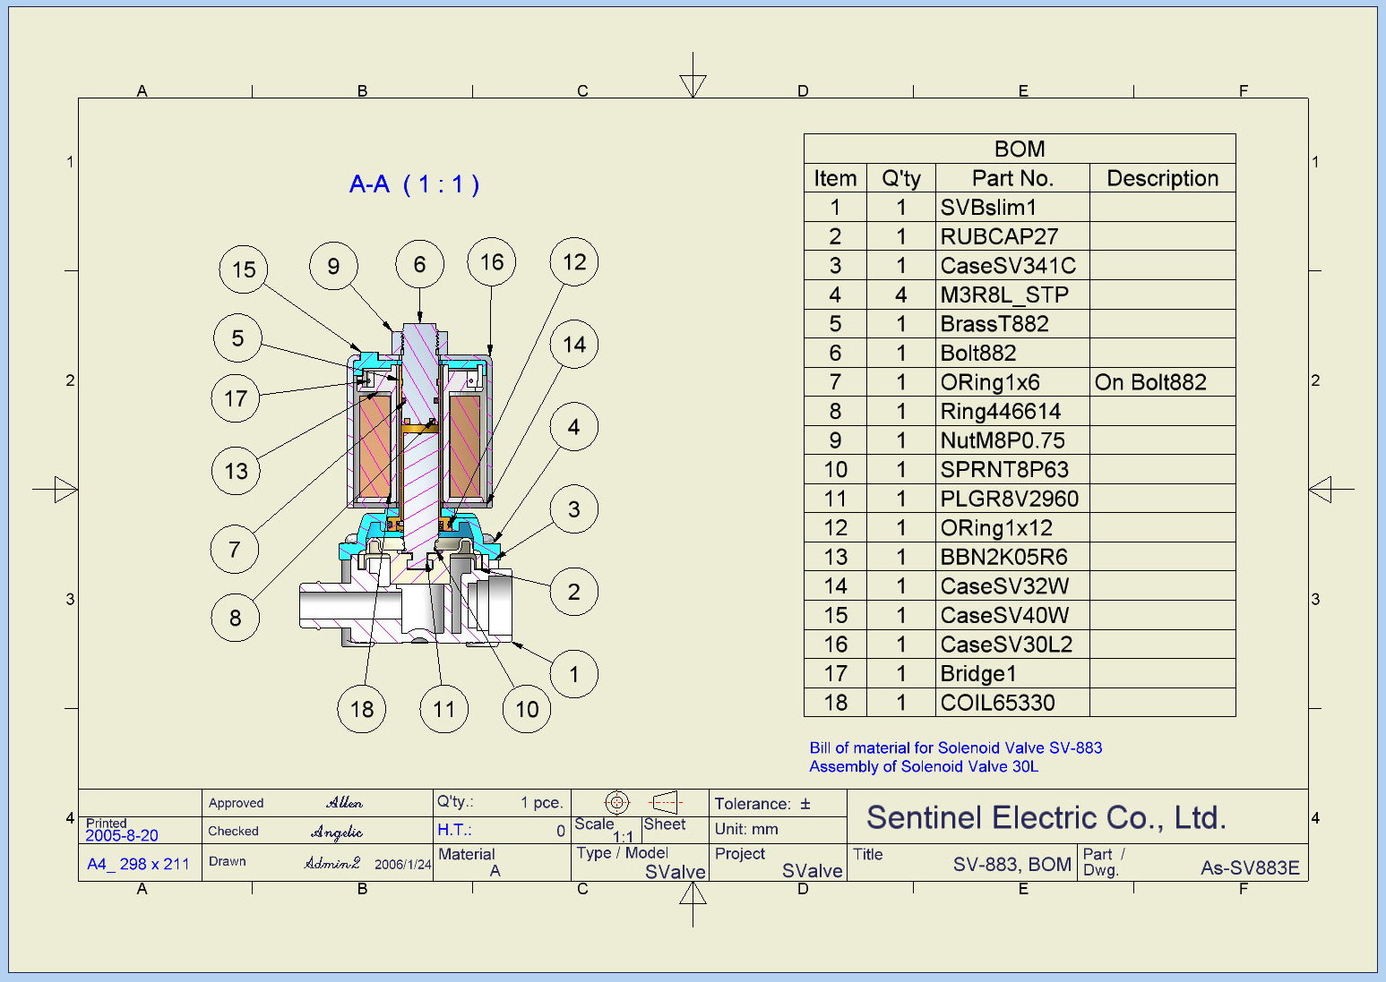This screenshot has width=1386, height=982.
Task: Click the Approved signature 'Allen'
Action: point(344,803)
